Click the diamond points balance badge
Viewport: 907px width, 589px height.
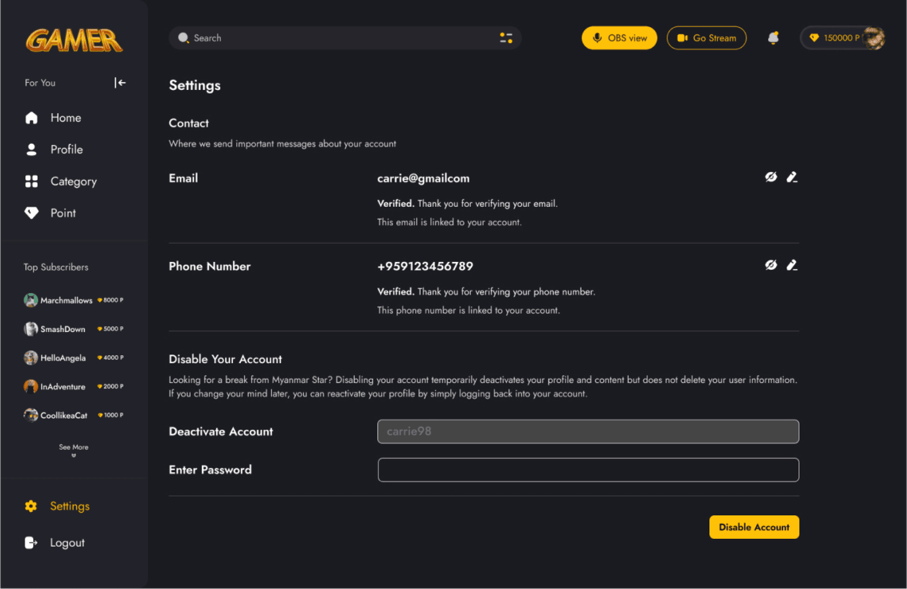[834, 38]
